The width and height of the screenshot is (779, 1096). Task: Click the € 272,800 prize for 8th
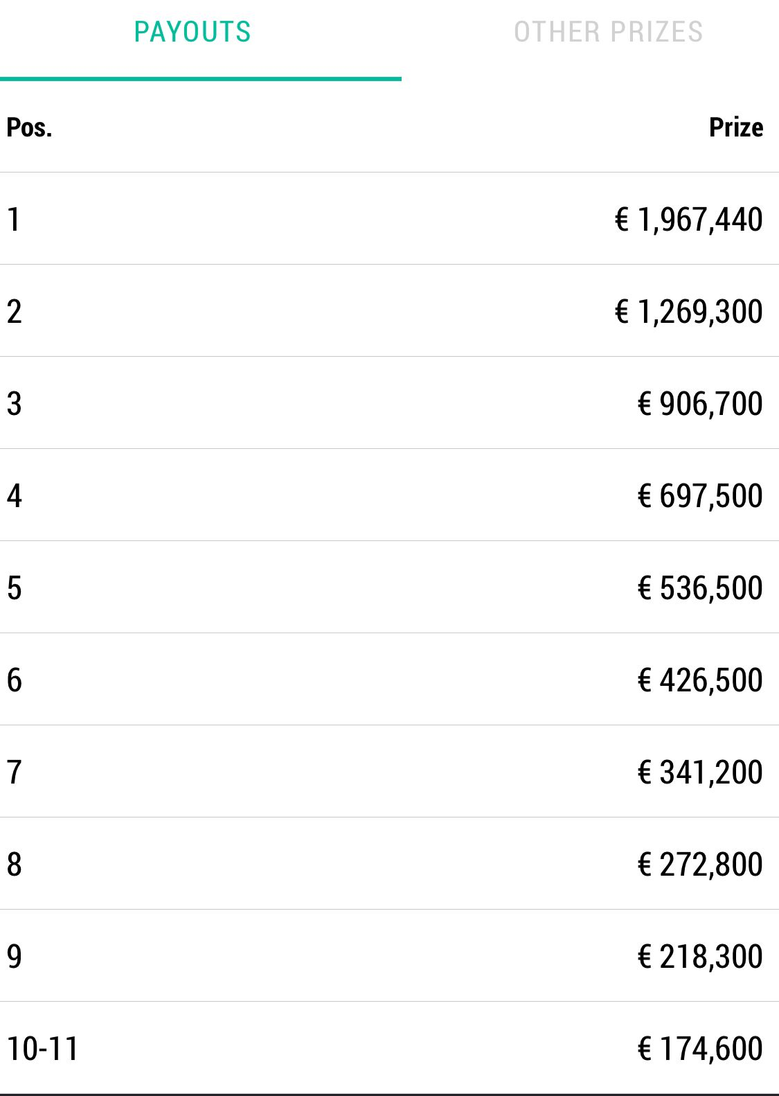point(700,865)
